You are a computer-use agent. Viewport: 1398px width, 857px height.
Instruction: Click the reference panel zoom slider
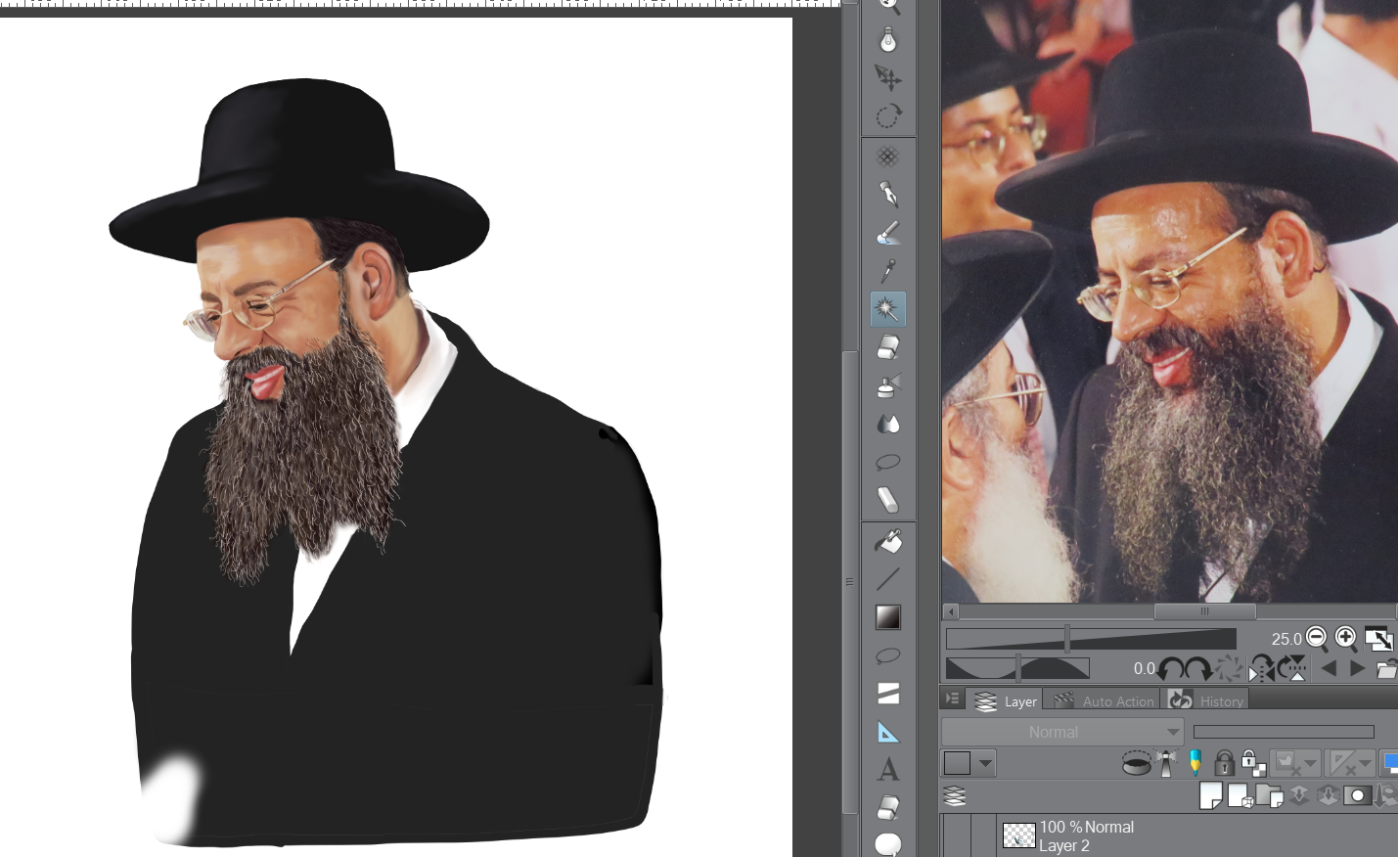tap(1091, 639)
